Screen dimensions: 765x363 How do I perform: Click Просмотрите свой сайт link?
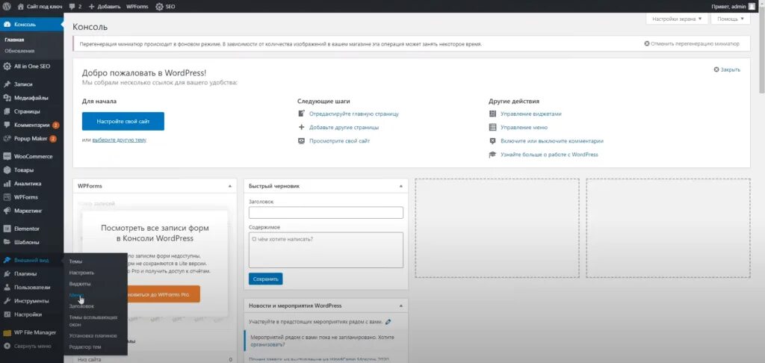(340, 141)
